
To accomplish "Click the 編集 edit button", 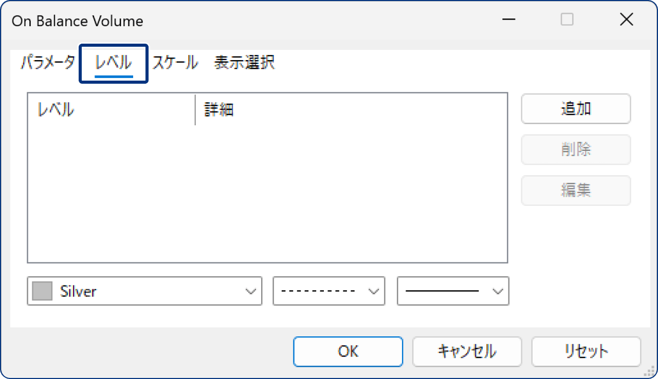I will (575, 190).
